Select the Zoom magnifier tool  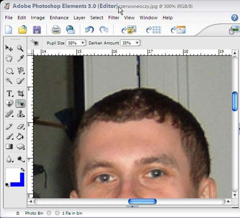(x=20, y=48)
